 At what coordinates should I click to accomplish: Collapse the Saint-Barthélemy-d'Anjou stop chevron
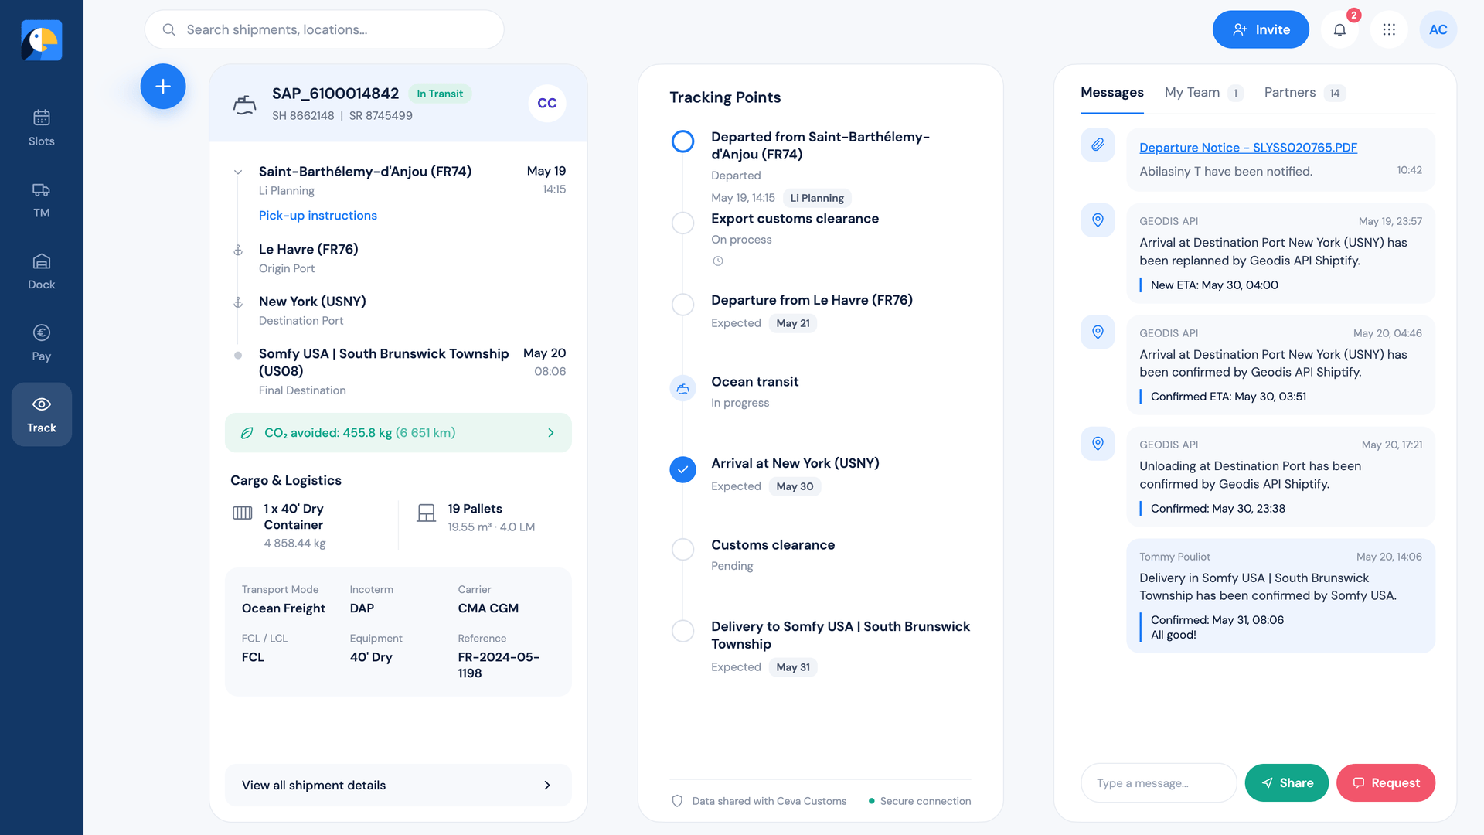[x=238, y=172]
